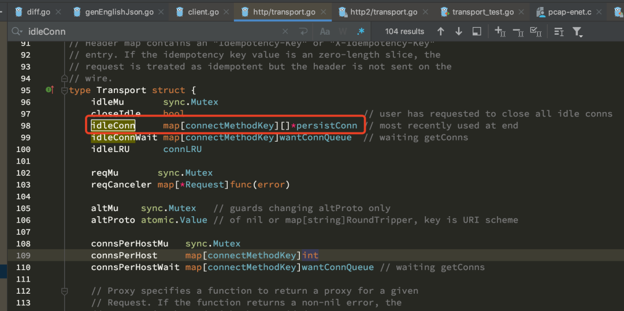Screen dimensions: 624x311
Task: Unselect occurrence icon in search bar
Action: (x=518, y=31)
